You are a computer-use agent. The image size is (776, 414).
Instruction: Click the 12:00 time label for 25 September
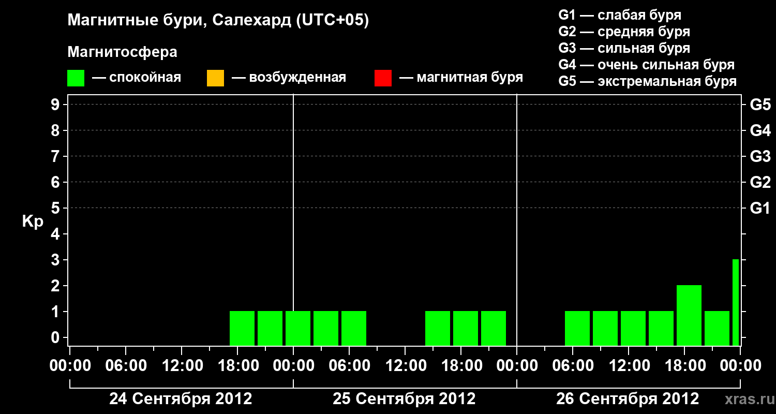click(x=405, y=365)
